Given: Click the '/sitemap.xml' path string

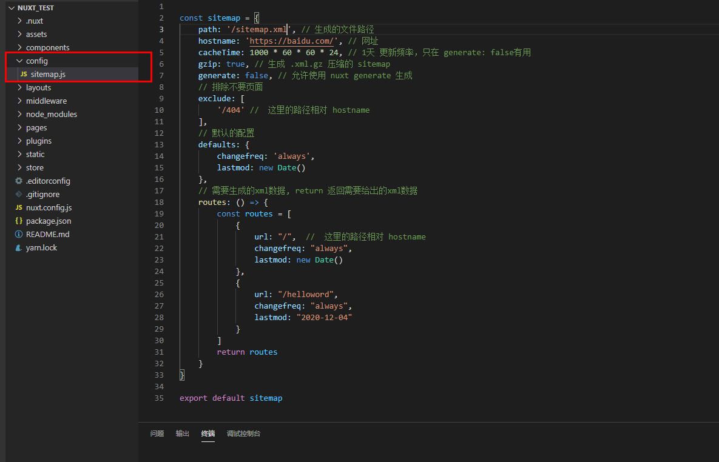Looking at the screenshot, I should (259, 29).
